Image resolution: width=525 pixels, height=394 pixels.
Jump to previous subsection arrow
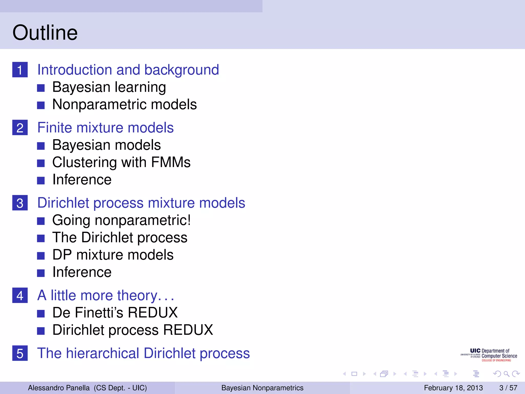(405, 374)
